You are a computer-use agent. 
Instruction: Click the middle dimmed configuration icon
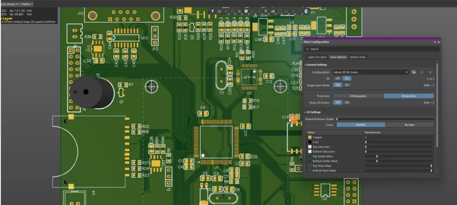coord(422,72)
